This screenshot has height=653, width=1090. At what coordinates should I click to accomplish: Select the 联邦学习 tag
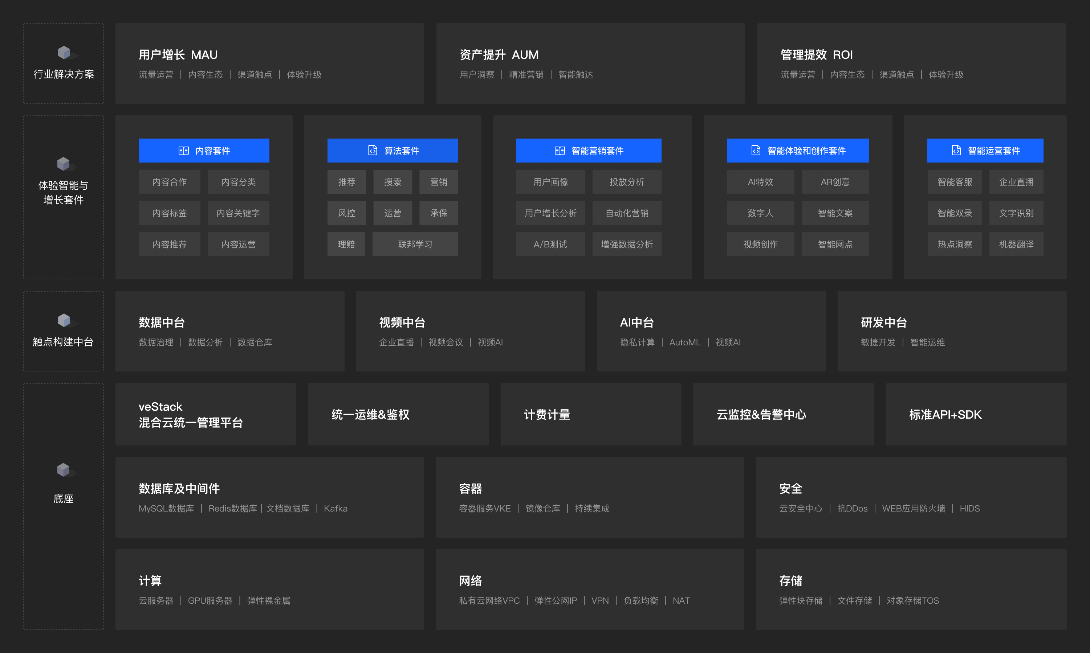[415, 244]
